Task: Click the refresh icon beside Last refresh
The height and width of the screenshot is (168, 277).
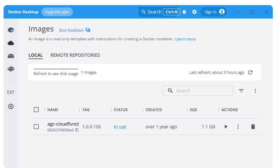Action: pyautogui.click(x=250, y=72)
